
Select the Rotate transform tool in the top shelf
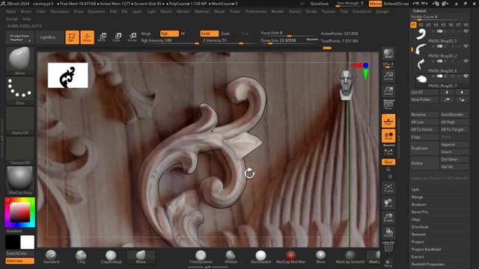pyautogui.click(x=132, y=37)
